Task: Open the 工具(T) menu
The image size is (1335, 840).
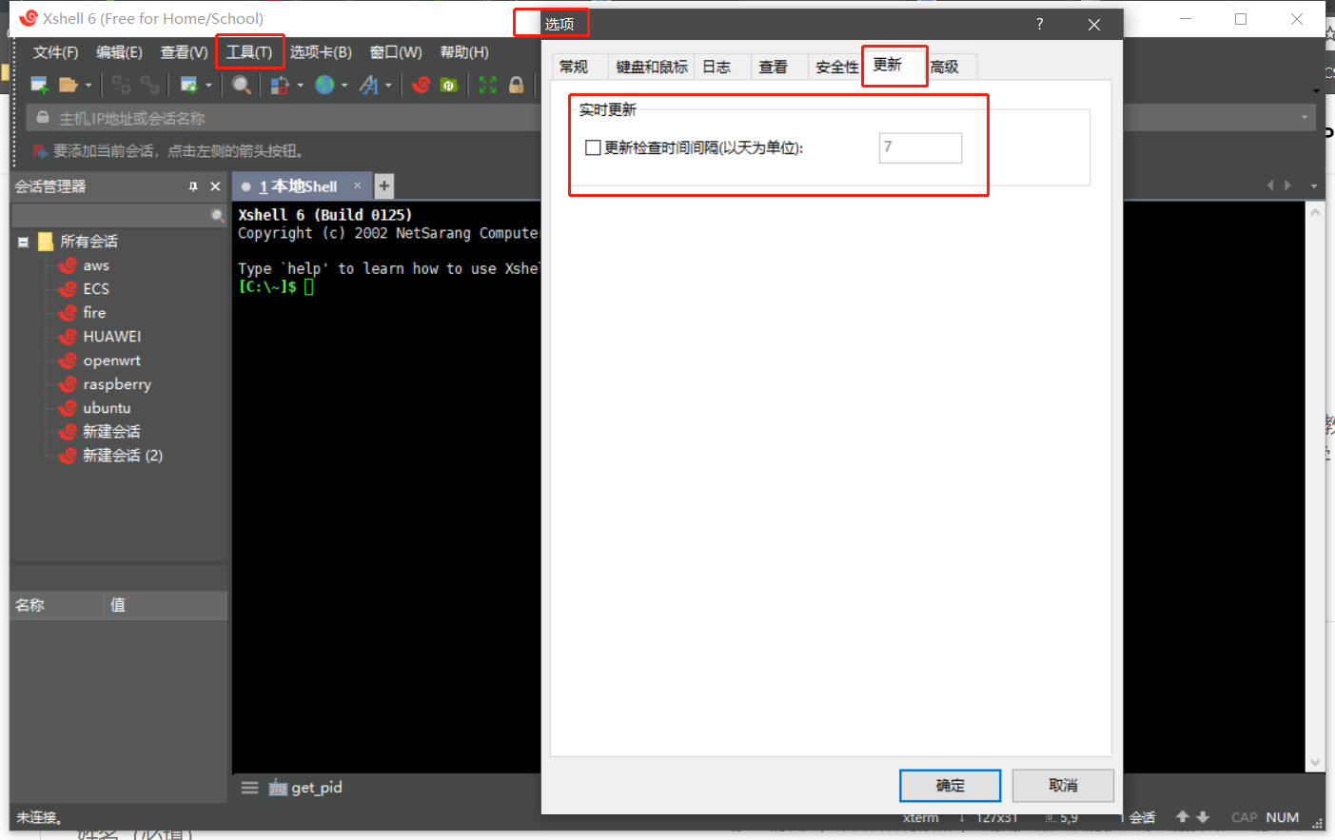Action: click(249, 52)
